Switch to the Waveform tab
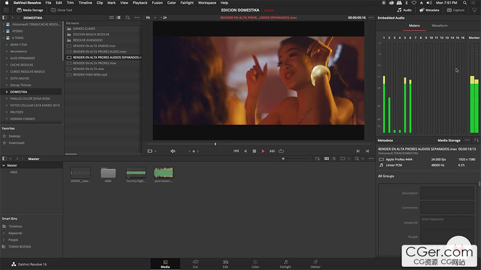The image size is (481, 270). [439, 26]
